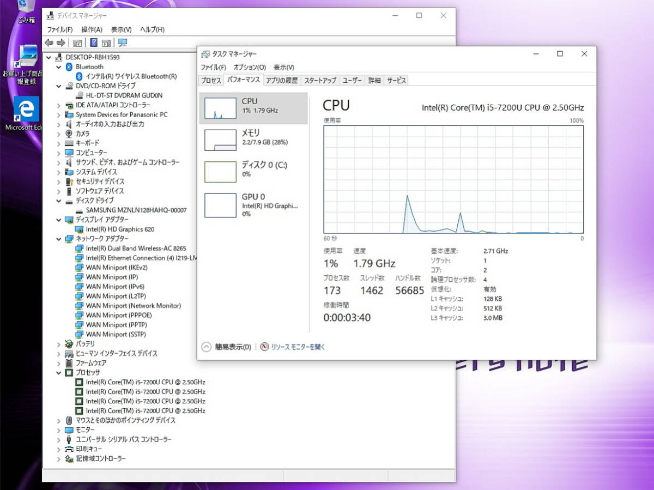Open the Recycle Bin desktop icon
This screenshot has height=490, width=654.
(26, 12)
